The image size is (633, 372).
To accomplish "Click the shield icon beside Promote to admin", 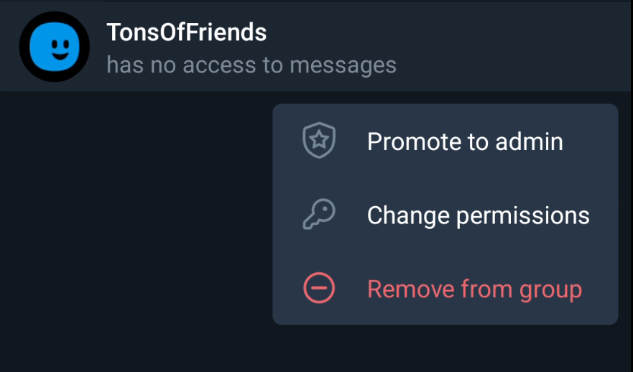I will (319, 141).
